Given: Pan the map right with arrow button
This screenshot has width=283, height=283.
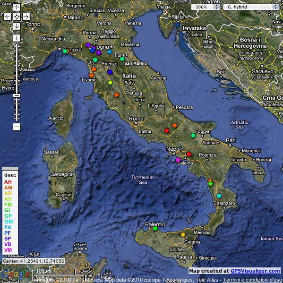Looking at the screenshot, I should 26,17.
